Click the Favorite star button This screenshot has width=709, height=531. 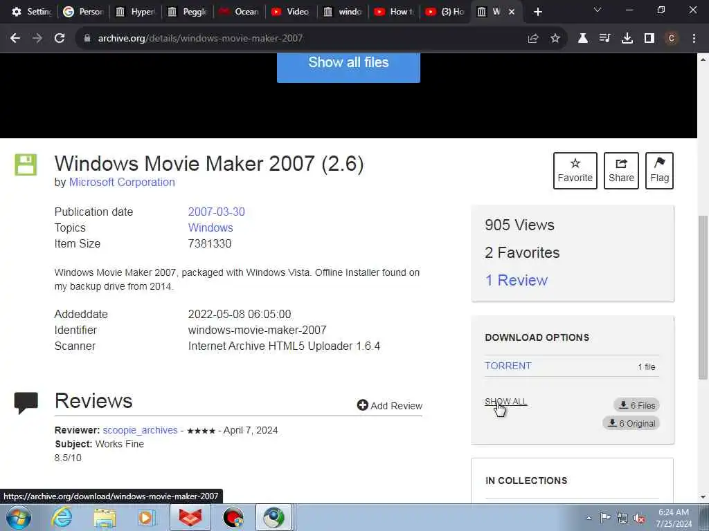click(x=575, y=171)
